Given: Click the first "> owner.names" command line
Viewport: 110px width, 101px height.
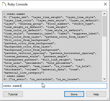Looking at the screenshot, I should [14, 14].
